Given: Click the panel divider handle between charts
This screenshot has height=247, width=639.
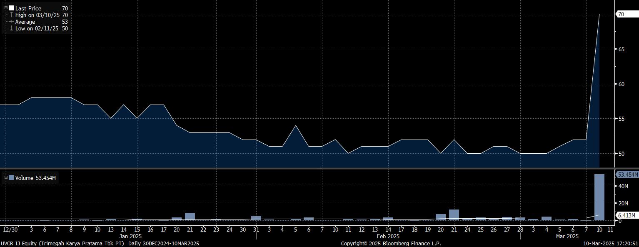Looking at the screenshot, I should pyautogui.click(x=319, y=168).
